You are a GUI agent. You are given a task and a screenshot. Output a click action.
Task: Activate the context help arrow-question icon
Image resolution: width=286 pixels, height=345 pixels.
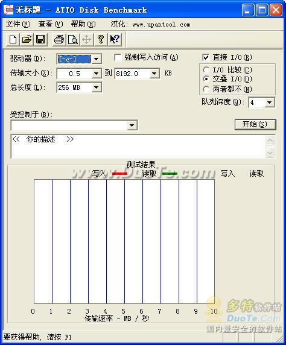pos(115,40)
